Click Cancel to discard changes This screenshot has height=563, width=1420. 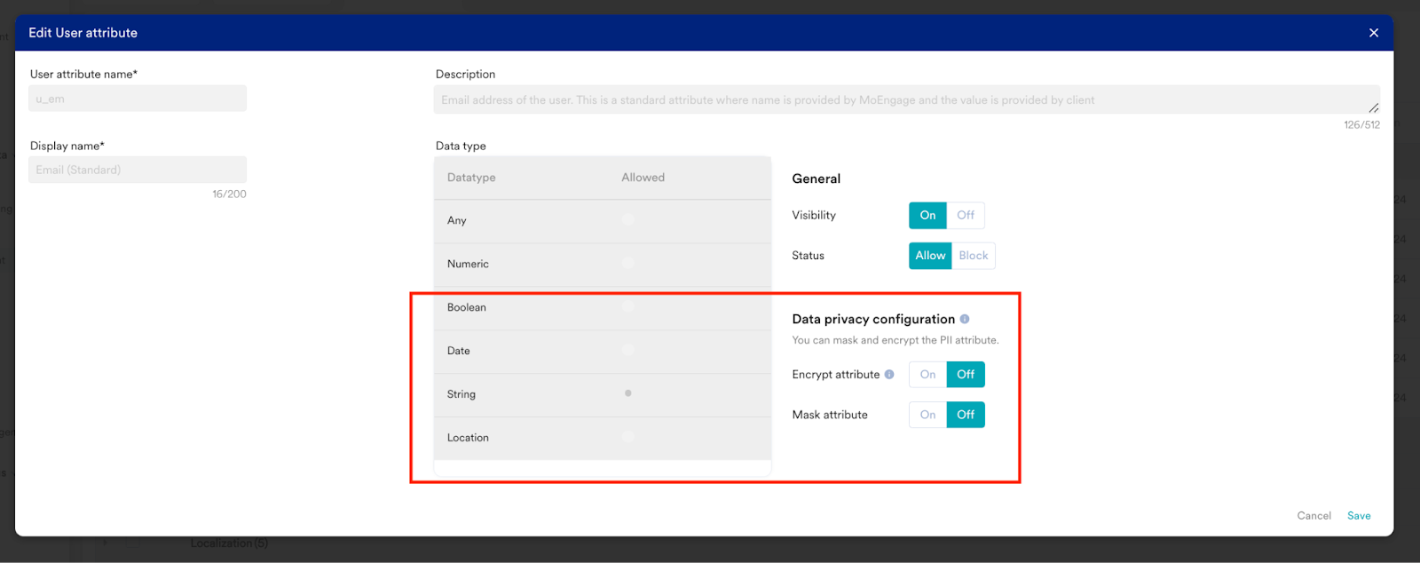click(x=1313, y=516)
